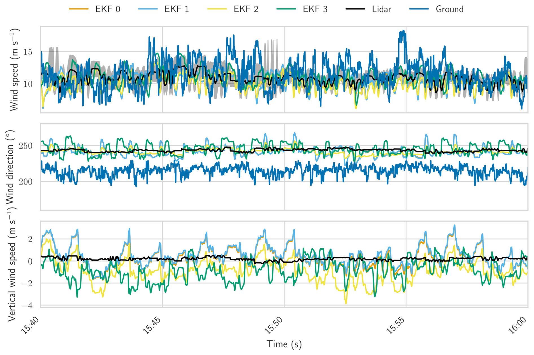534x355 pixels.
Task: Click the 15 tick on wind speed axis
Action: click(28, 52)
